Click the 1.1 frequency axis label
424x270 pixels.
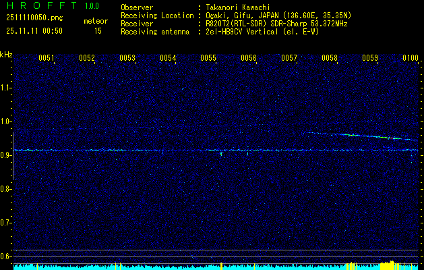coord(6,87)
